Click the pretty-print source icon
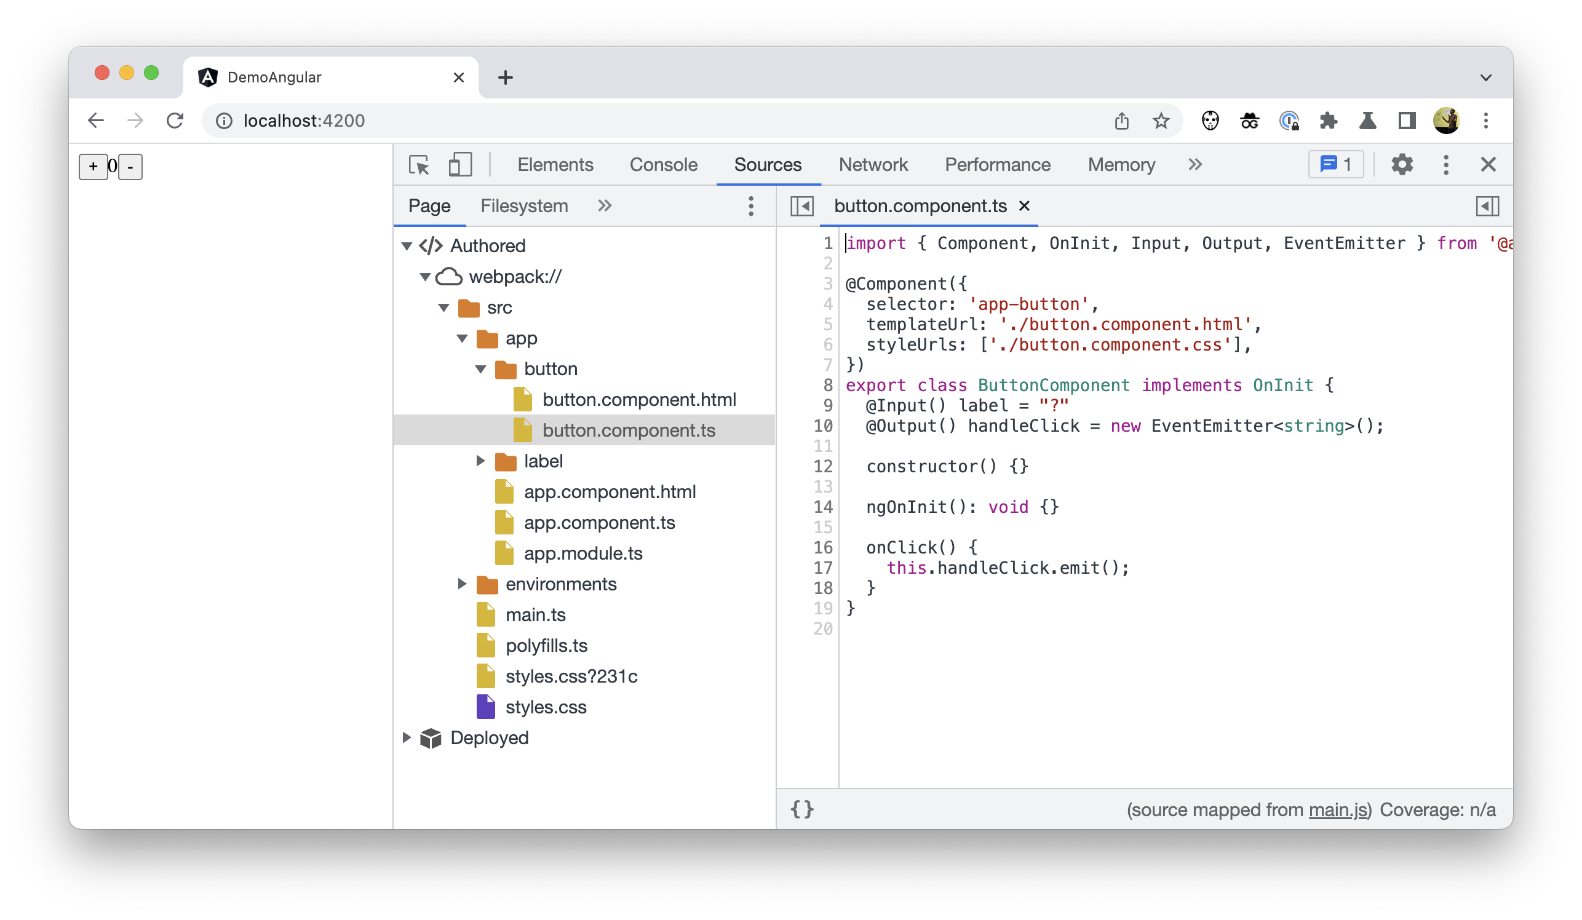The height and width of the screenshot is (920, 1582). pyautogui.click(x=801, y=809)
